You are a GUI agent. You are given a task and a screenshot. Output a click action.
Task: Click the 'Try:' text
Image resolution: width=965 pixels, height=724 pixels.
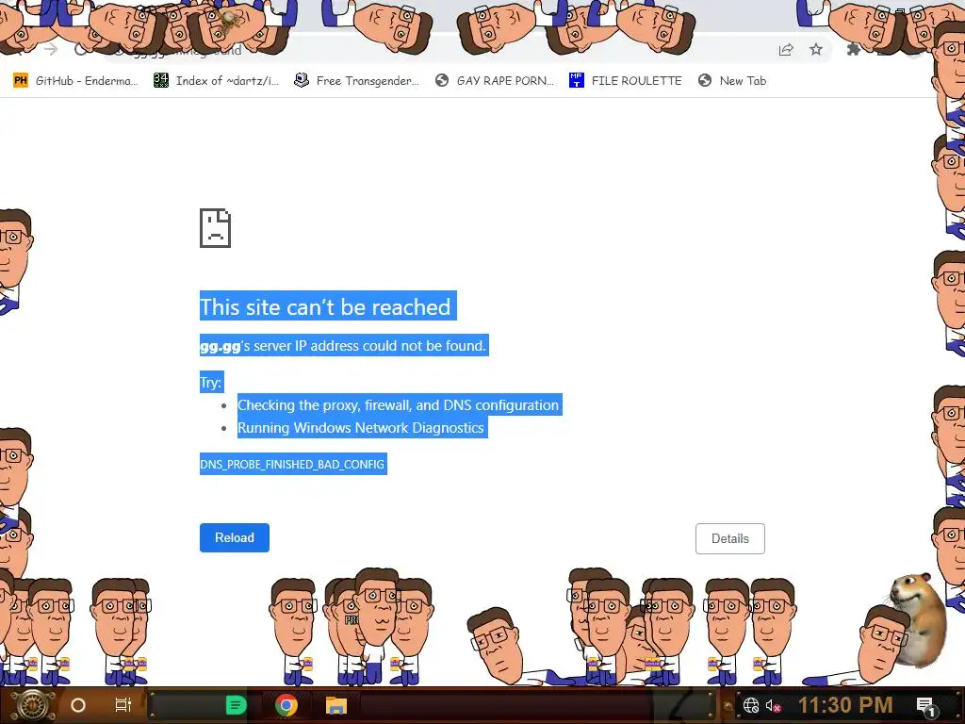[210, 383]
